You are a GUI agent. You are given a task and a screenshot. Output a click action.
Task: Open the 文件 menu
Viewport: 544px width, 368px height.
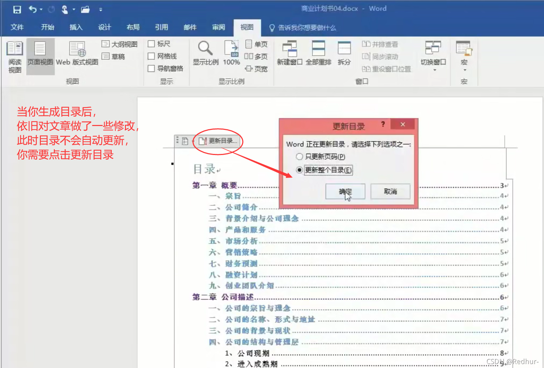17,27
